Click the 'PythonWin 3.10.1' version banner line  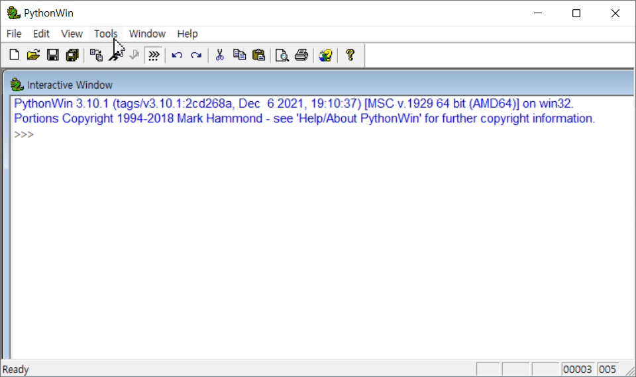[293, 104]
